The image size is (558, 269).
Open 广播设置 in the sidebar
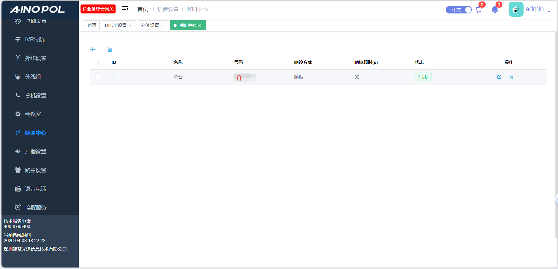[35, 152]
